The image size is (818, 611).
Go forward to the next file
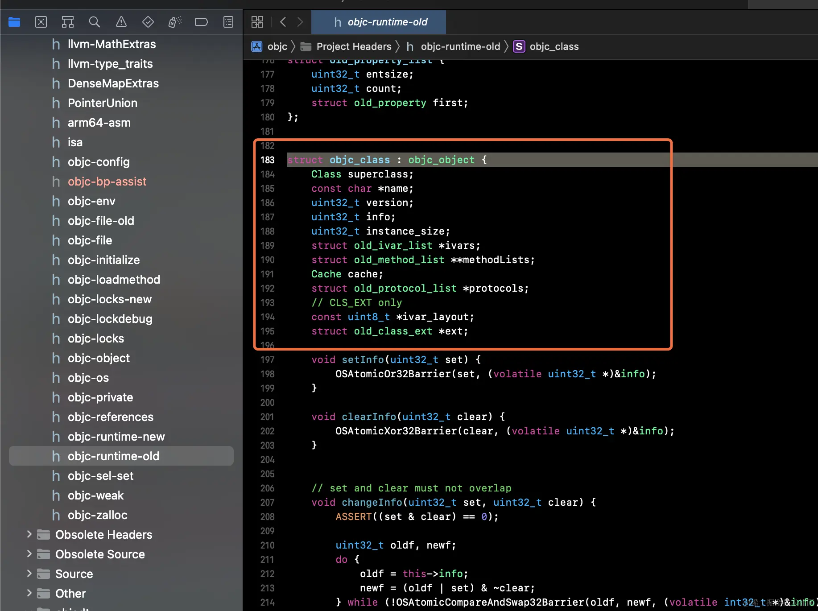pos(300,22)
